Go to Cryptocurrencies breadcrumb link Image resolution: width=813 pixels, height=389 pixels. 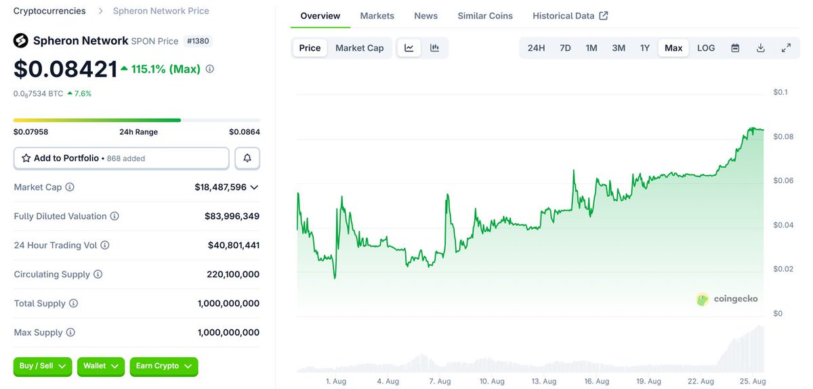[49, 11]
